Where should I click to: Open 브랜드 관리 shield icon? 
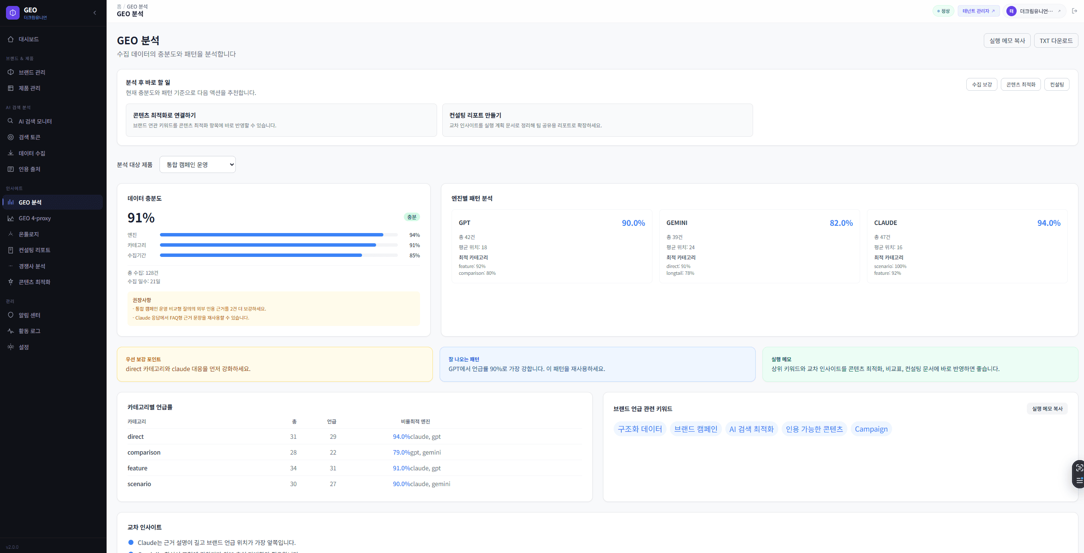(11, 72)
